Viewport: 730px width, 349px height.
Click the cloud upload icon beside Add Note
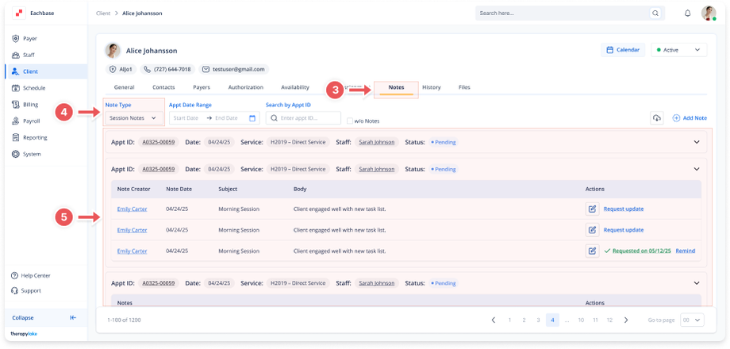click(x=656, y=118)
